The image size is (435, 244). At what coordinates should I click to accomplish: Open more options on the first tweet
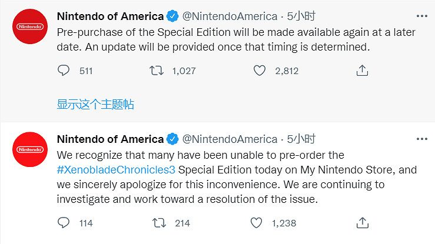tap(422, 15)
